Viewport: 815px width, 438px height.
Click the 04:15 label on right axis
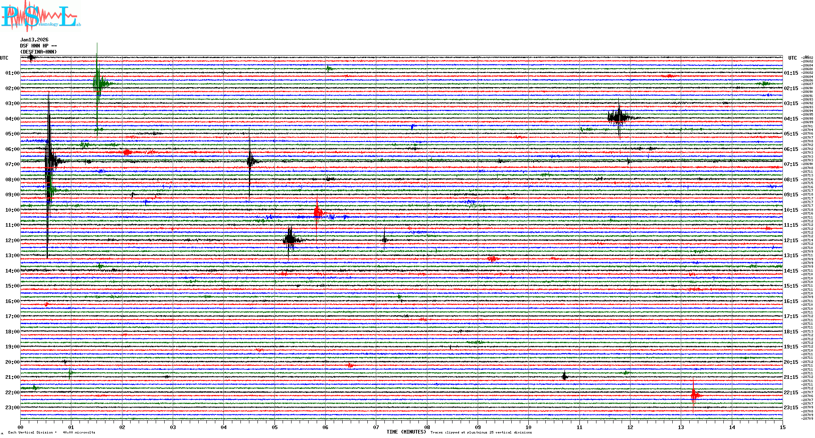[x=791, y=119]
